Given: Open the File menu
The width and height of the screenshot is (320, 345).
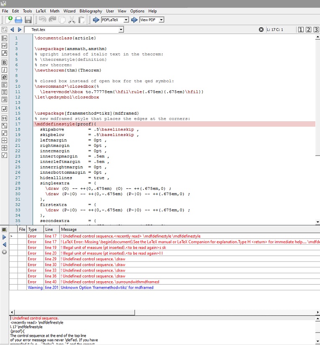Looking at the screenshot, I should [5, 11].
